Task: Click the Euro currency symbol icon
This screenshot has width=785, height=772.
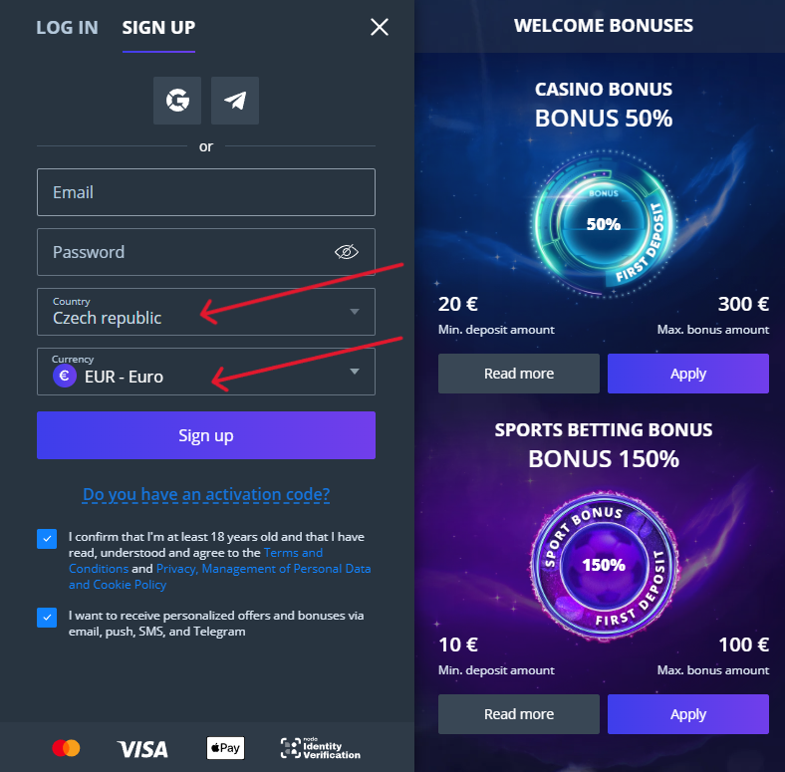Action: [65, 376]
